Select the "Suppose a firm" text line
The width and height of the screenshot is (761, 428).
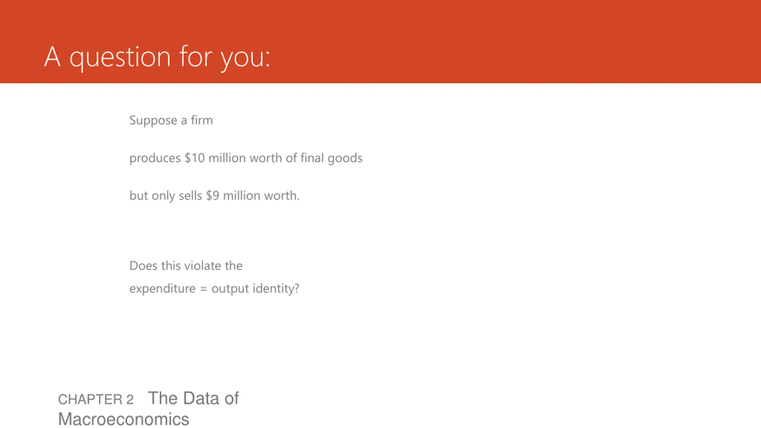(171, 121)
